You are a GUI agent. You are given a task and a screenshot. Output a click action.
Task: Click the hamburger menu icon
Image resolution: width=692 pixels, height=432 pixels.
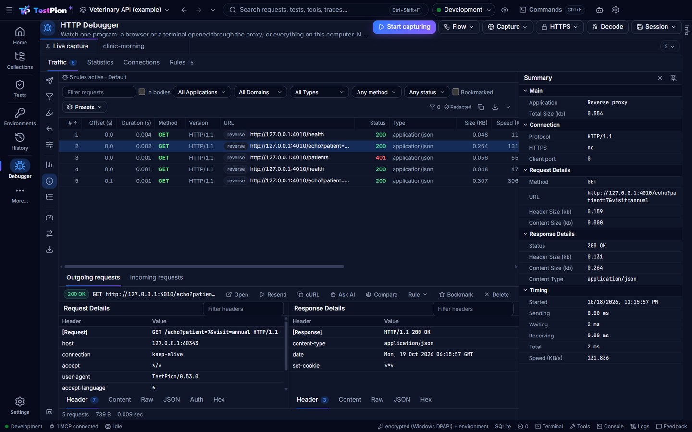click(9, 10)
